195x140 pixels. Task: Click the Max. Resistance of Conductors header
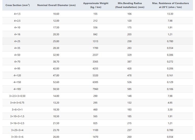pyautogui.click(x=170, y=5)
